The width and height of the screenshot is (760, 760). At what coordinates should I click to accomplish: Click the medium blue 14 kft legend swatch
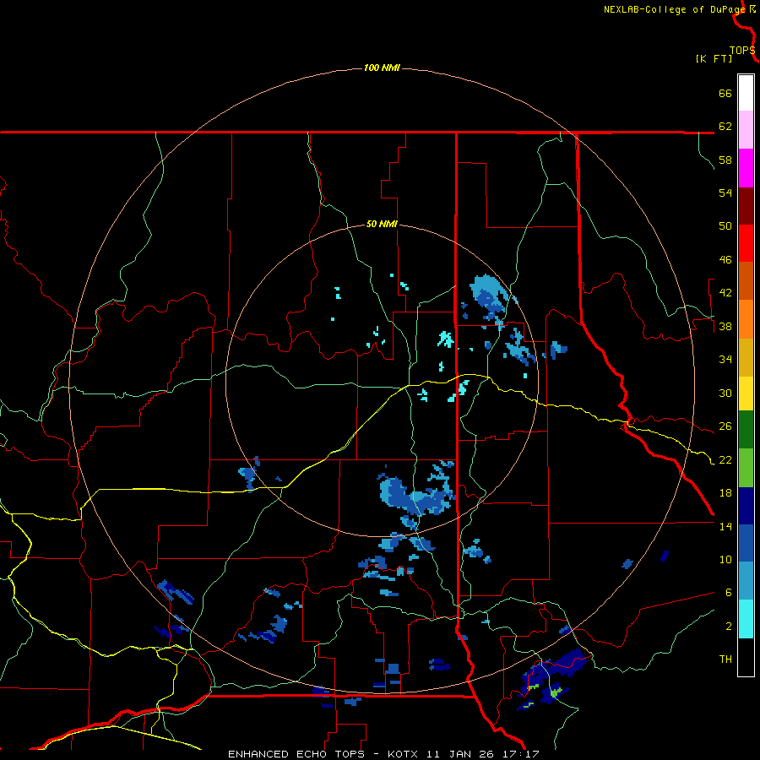(746, 543)
